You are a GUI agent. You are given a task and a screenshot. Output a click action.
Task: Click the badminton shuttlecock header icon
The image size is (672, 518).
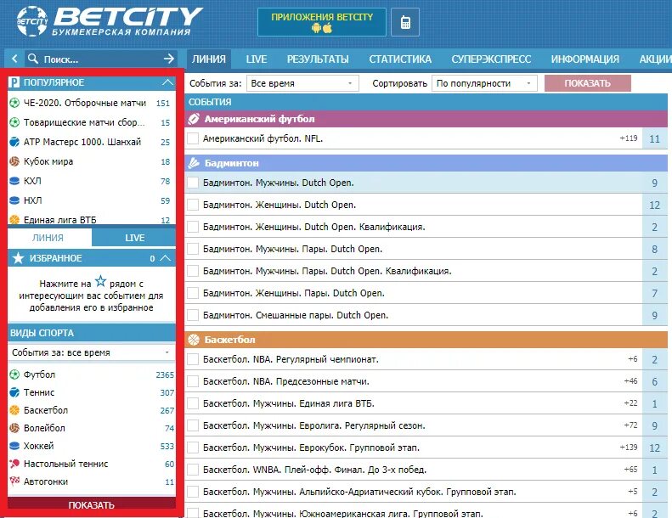(194, 163)
